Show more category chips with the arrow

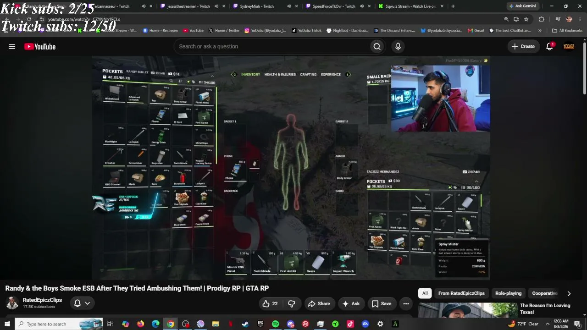tap(569, 293)
